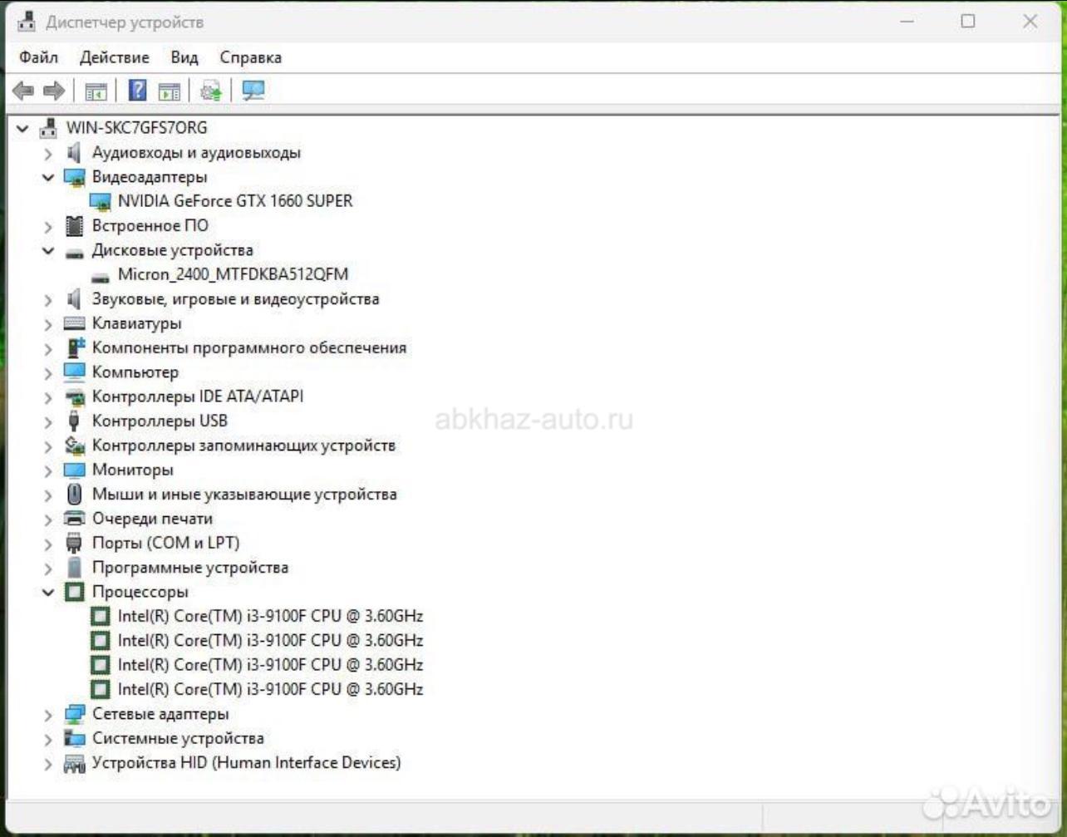Select the Мониторы category label
The height and width of the screenshot is (837, 1067).
pyautogui.click(x=133, y=470)
